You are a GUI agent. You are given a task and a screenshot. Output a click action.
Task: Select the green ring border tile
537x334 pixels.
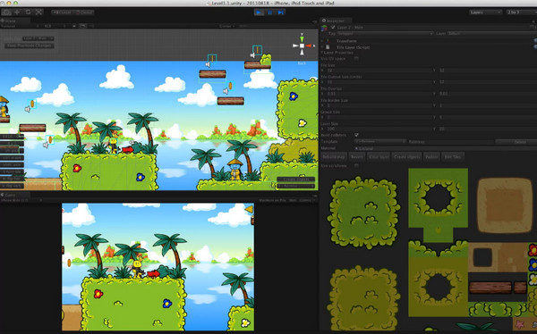438,198
